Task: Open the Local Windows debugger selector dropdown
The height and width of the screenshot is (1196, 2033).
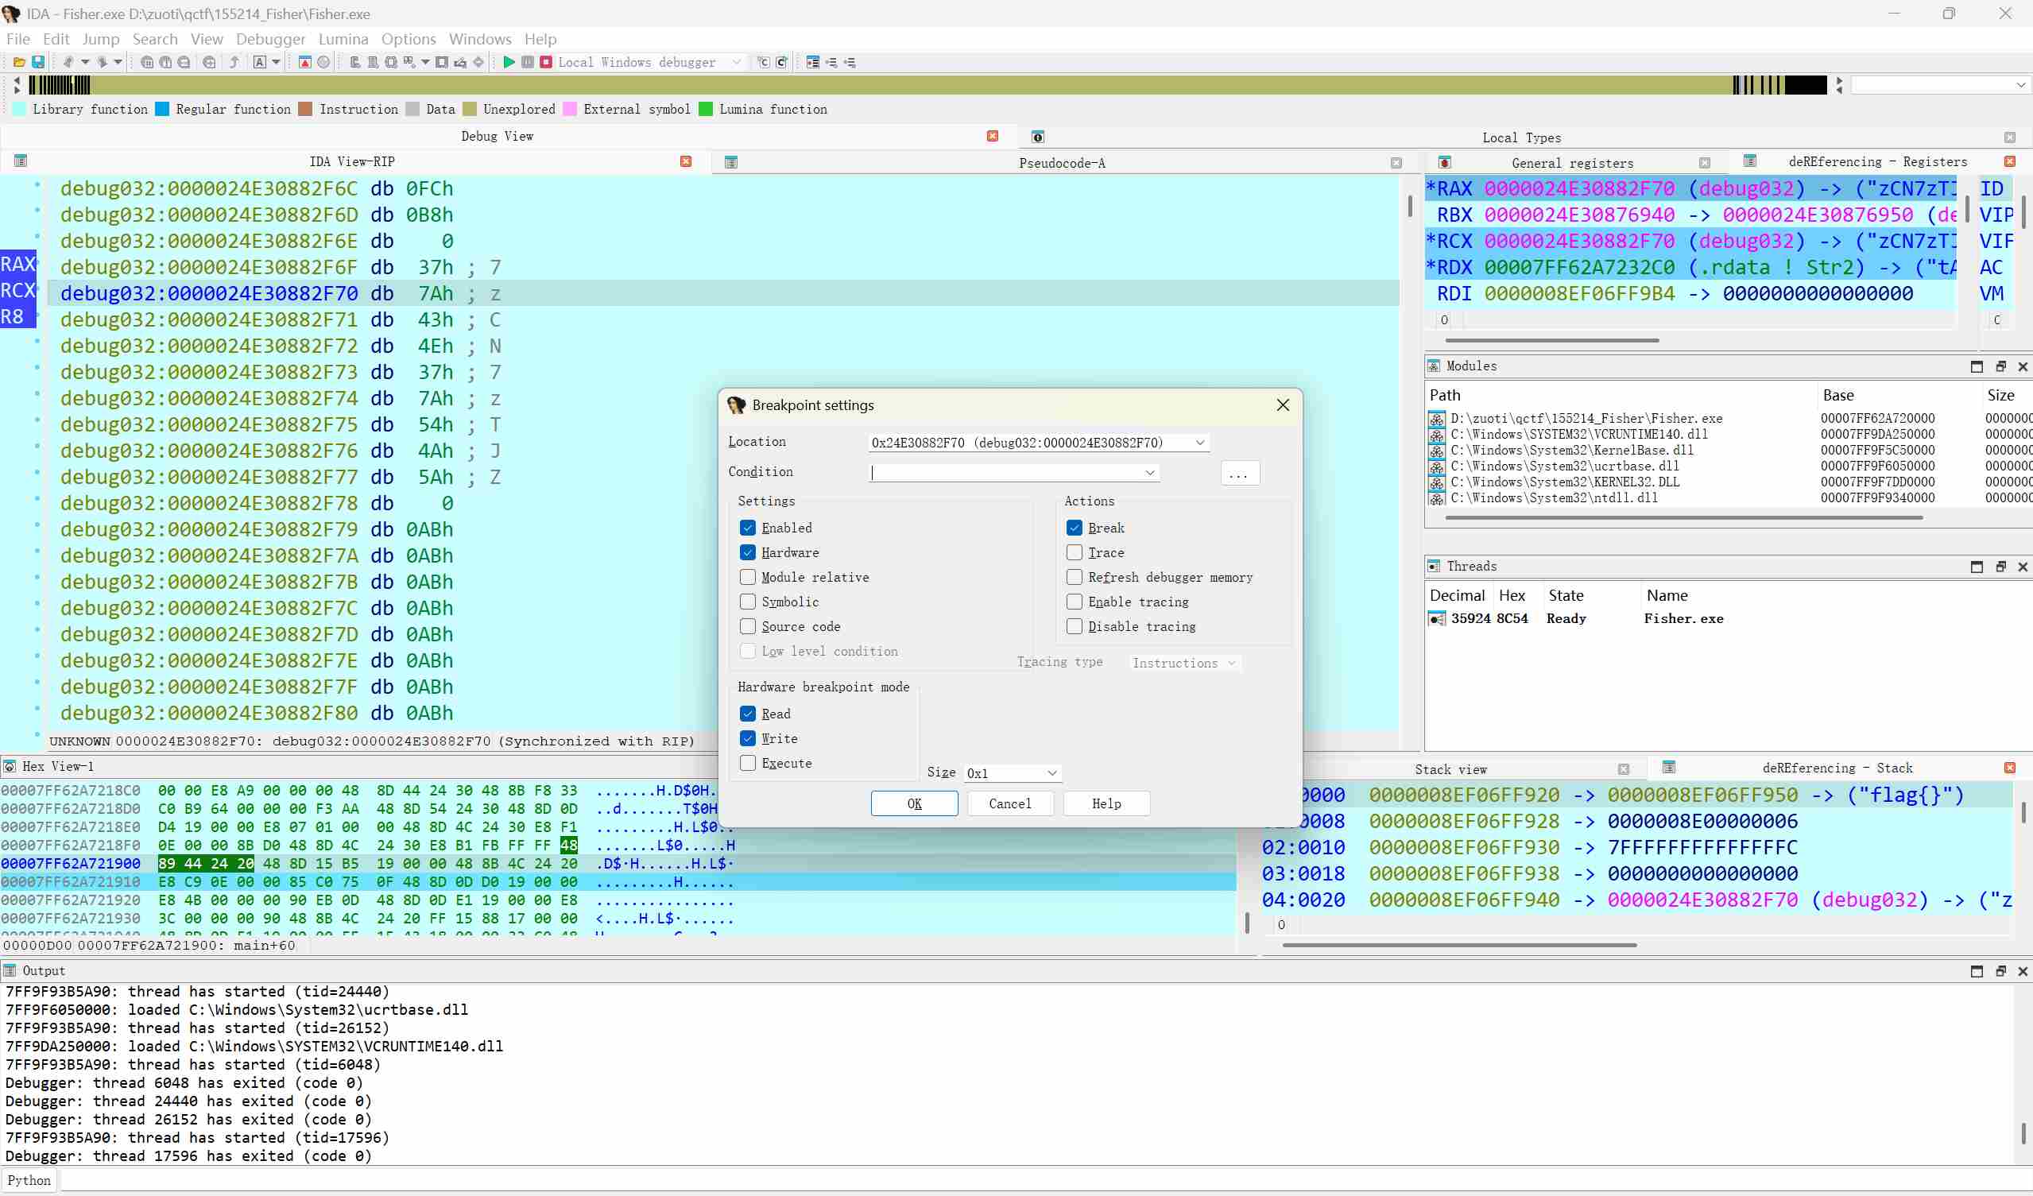Action: pyautogui.click(x=737, y=62)
